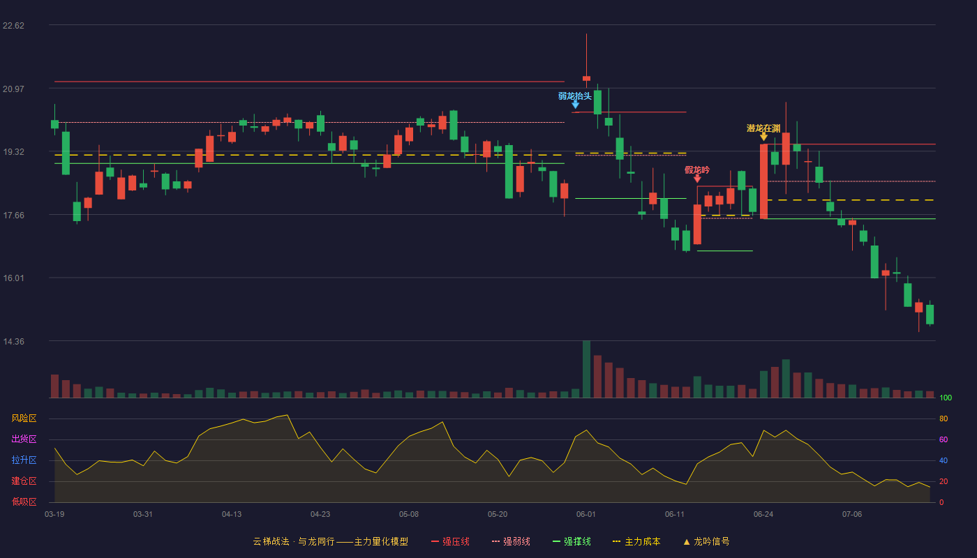The image size is (977, 558).
Task: Click the 17.66 price axis label
Action: click(x=13, y=216)
